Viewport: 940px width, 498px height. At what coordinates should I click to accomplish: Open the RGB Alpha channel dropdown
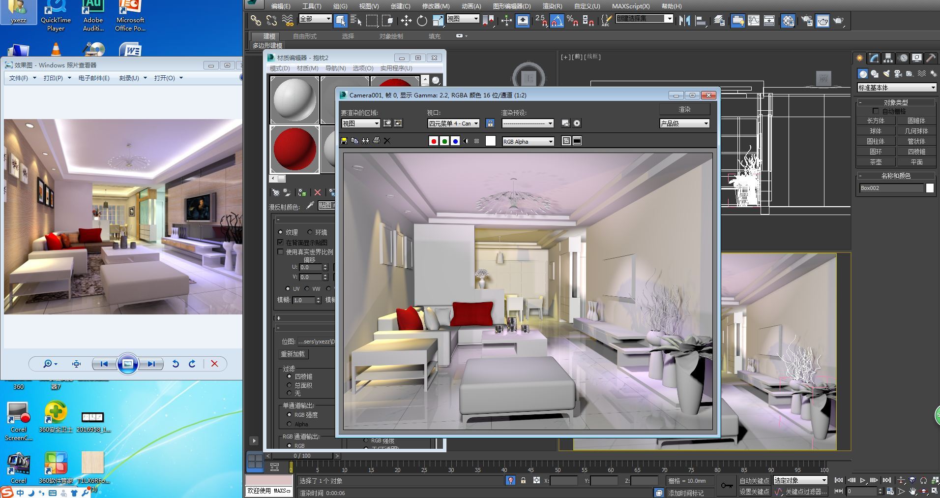pyautogui.click(x=528, y=142)
